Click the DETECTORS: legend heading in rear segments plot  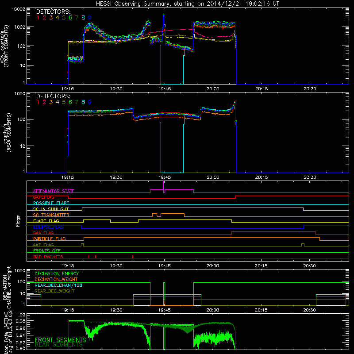[x=53, y=96]
